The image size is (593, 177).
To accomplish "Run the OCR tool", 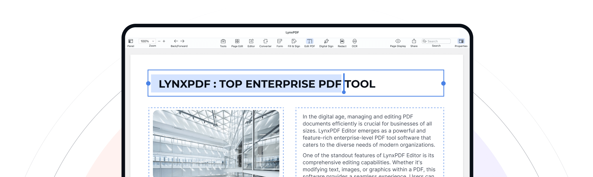I will (355, 41).
